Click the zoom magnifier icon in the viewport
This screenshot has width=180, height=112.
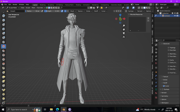click(x=124, y=25)
